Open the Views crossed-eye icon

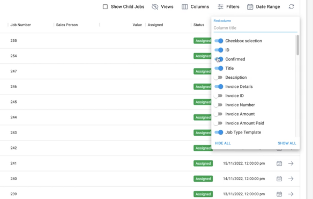coord(155,7)
